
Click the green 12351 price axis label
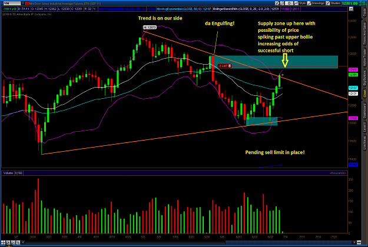point(353,75)
